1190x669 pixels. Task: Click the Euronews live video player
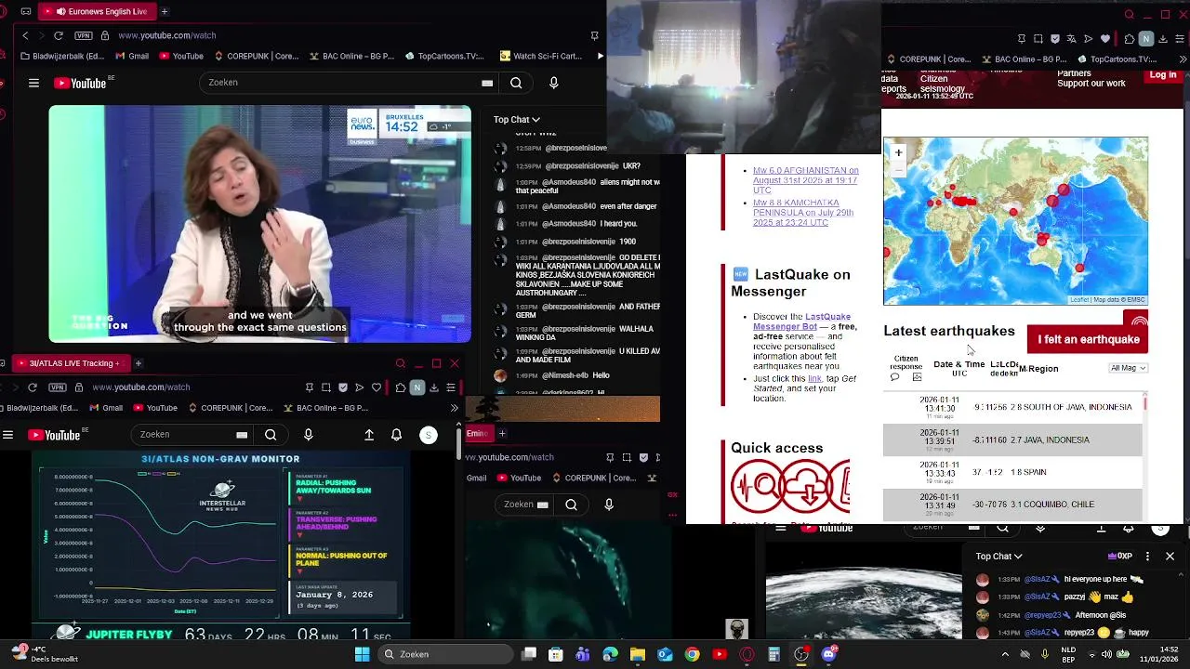tap(260, 223)
